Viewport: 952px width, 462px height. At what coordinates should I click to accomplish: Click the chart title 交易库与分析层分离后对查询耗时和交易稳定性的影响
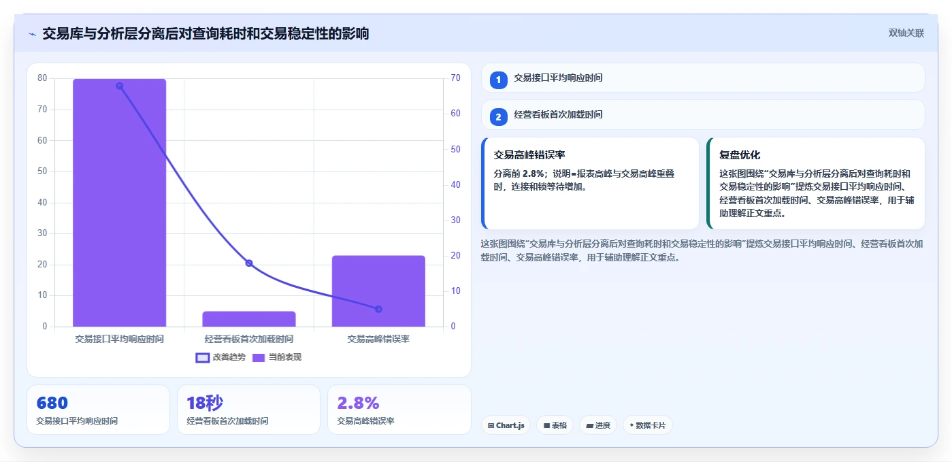coord(206,33)
